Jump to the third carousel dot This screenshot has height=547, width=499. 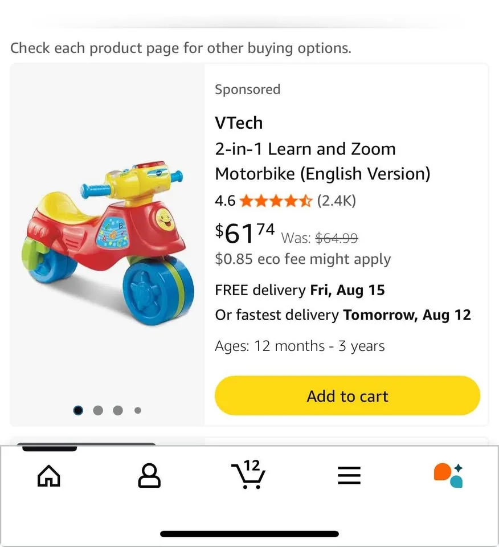118,410
